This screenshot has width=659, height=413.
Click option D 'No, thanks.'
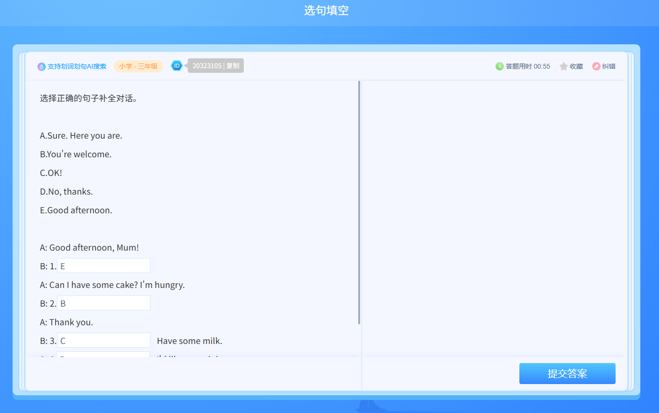point(66,192)
